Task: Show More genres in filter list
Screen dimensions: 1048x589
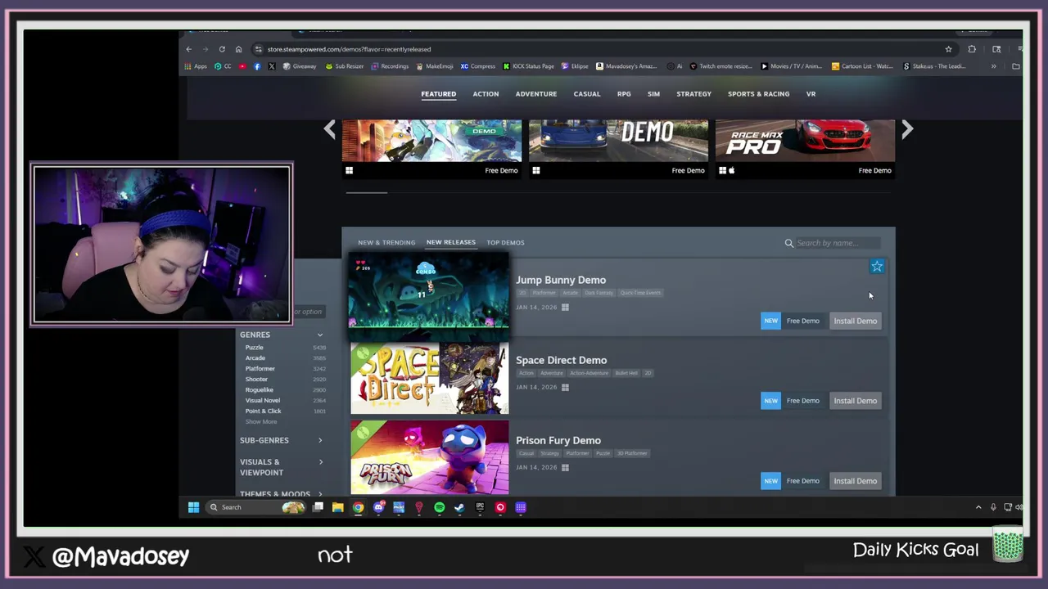Action: (x=261, y=421)
